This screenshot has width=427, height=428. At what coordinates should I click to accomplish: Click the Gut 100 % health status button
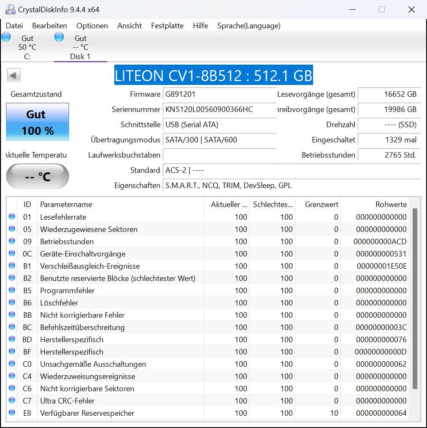(x=38, y=122)
